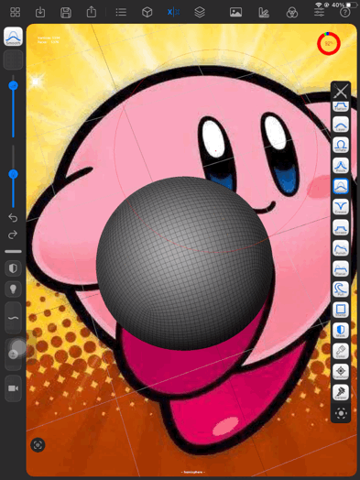
Task: Activate the Mask tool in tool list
Action: [x=341, y=330]
